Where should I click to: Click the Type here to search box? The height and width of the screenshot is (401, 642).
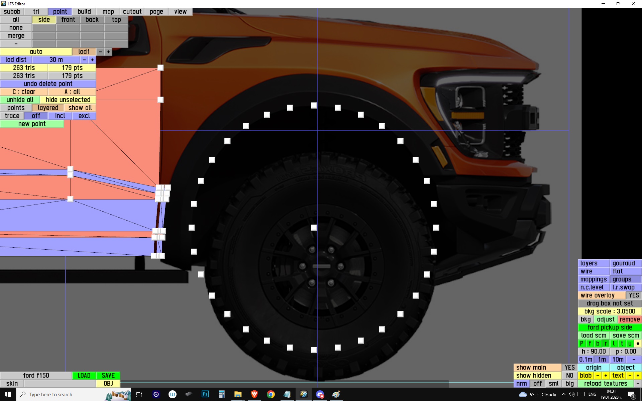(x=64, y=394)
